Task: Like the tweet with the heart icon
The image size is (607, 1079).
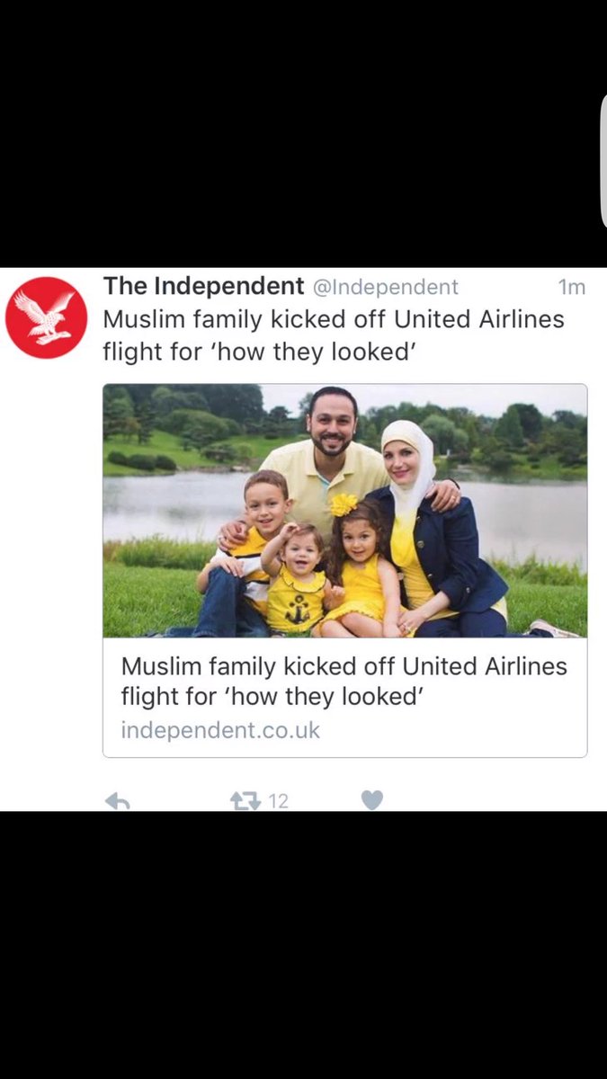Action: [x=372, y=799]
